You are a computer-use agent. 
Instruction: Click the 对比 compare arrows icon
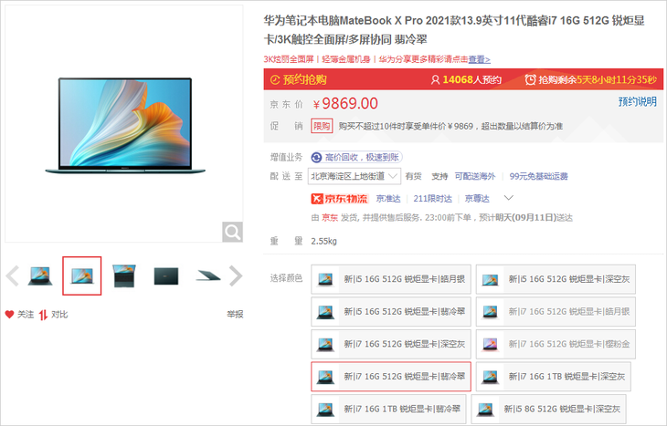coord(43,315)
